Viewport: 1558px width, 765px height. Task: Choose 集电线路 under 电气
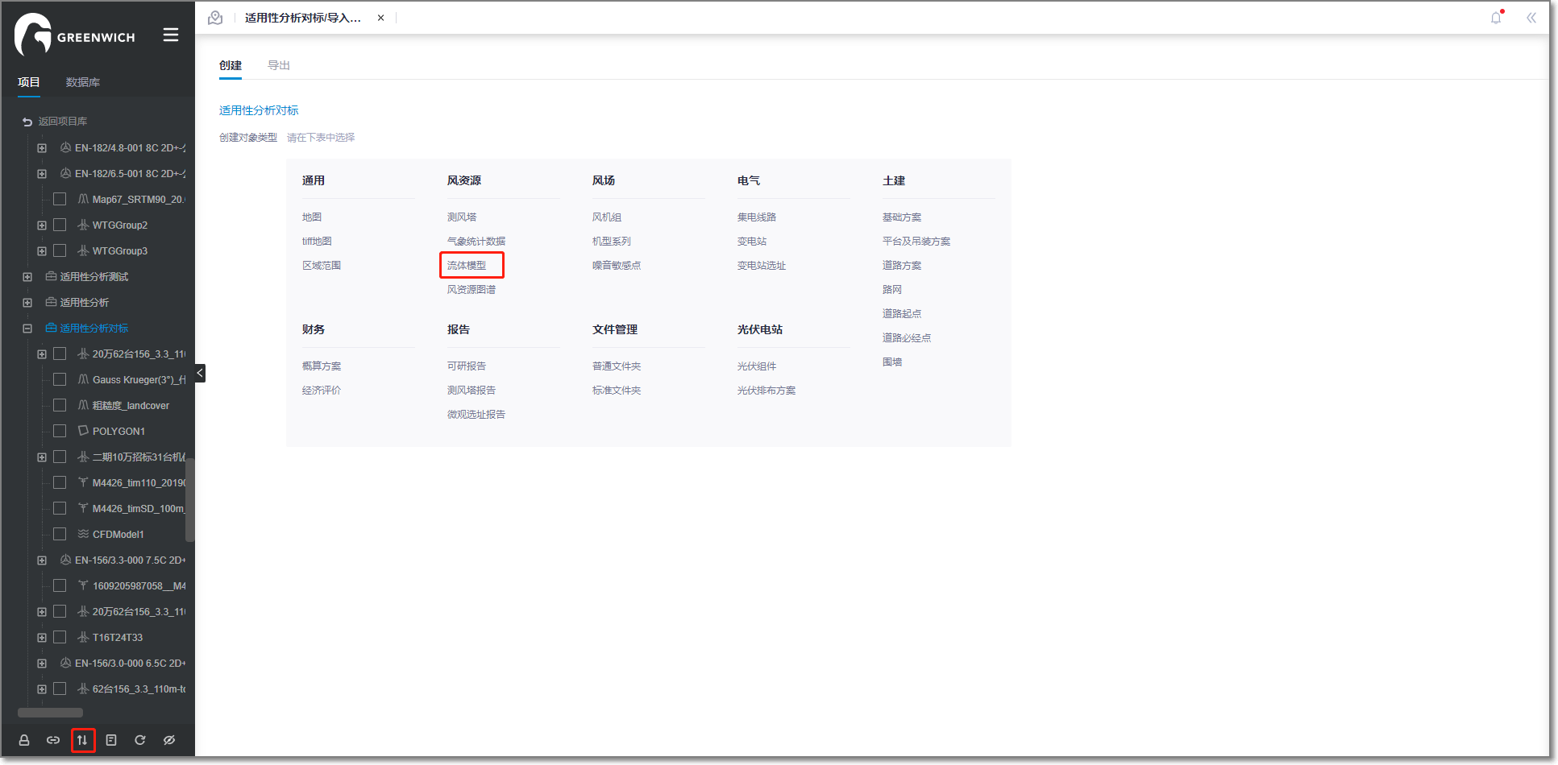pos(757,217)
